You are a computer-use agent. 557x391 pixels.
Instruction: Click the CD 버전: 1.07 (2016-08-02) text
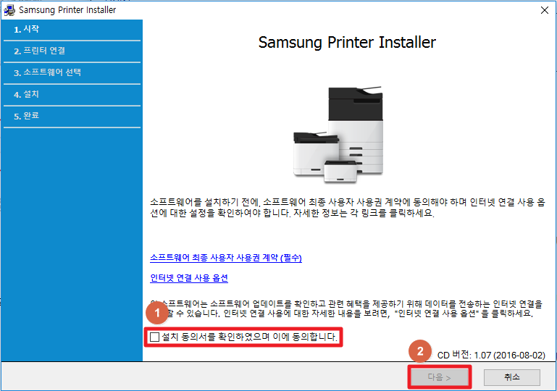pos(491,355)
